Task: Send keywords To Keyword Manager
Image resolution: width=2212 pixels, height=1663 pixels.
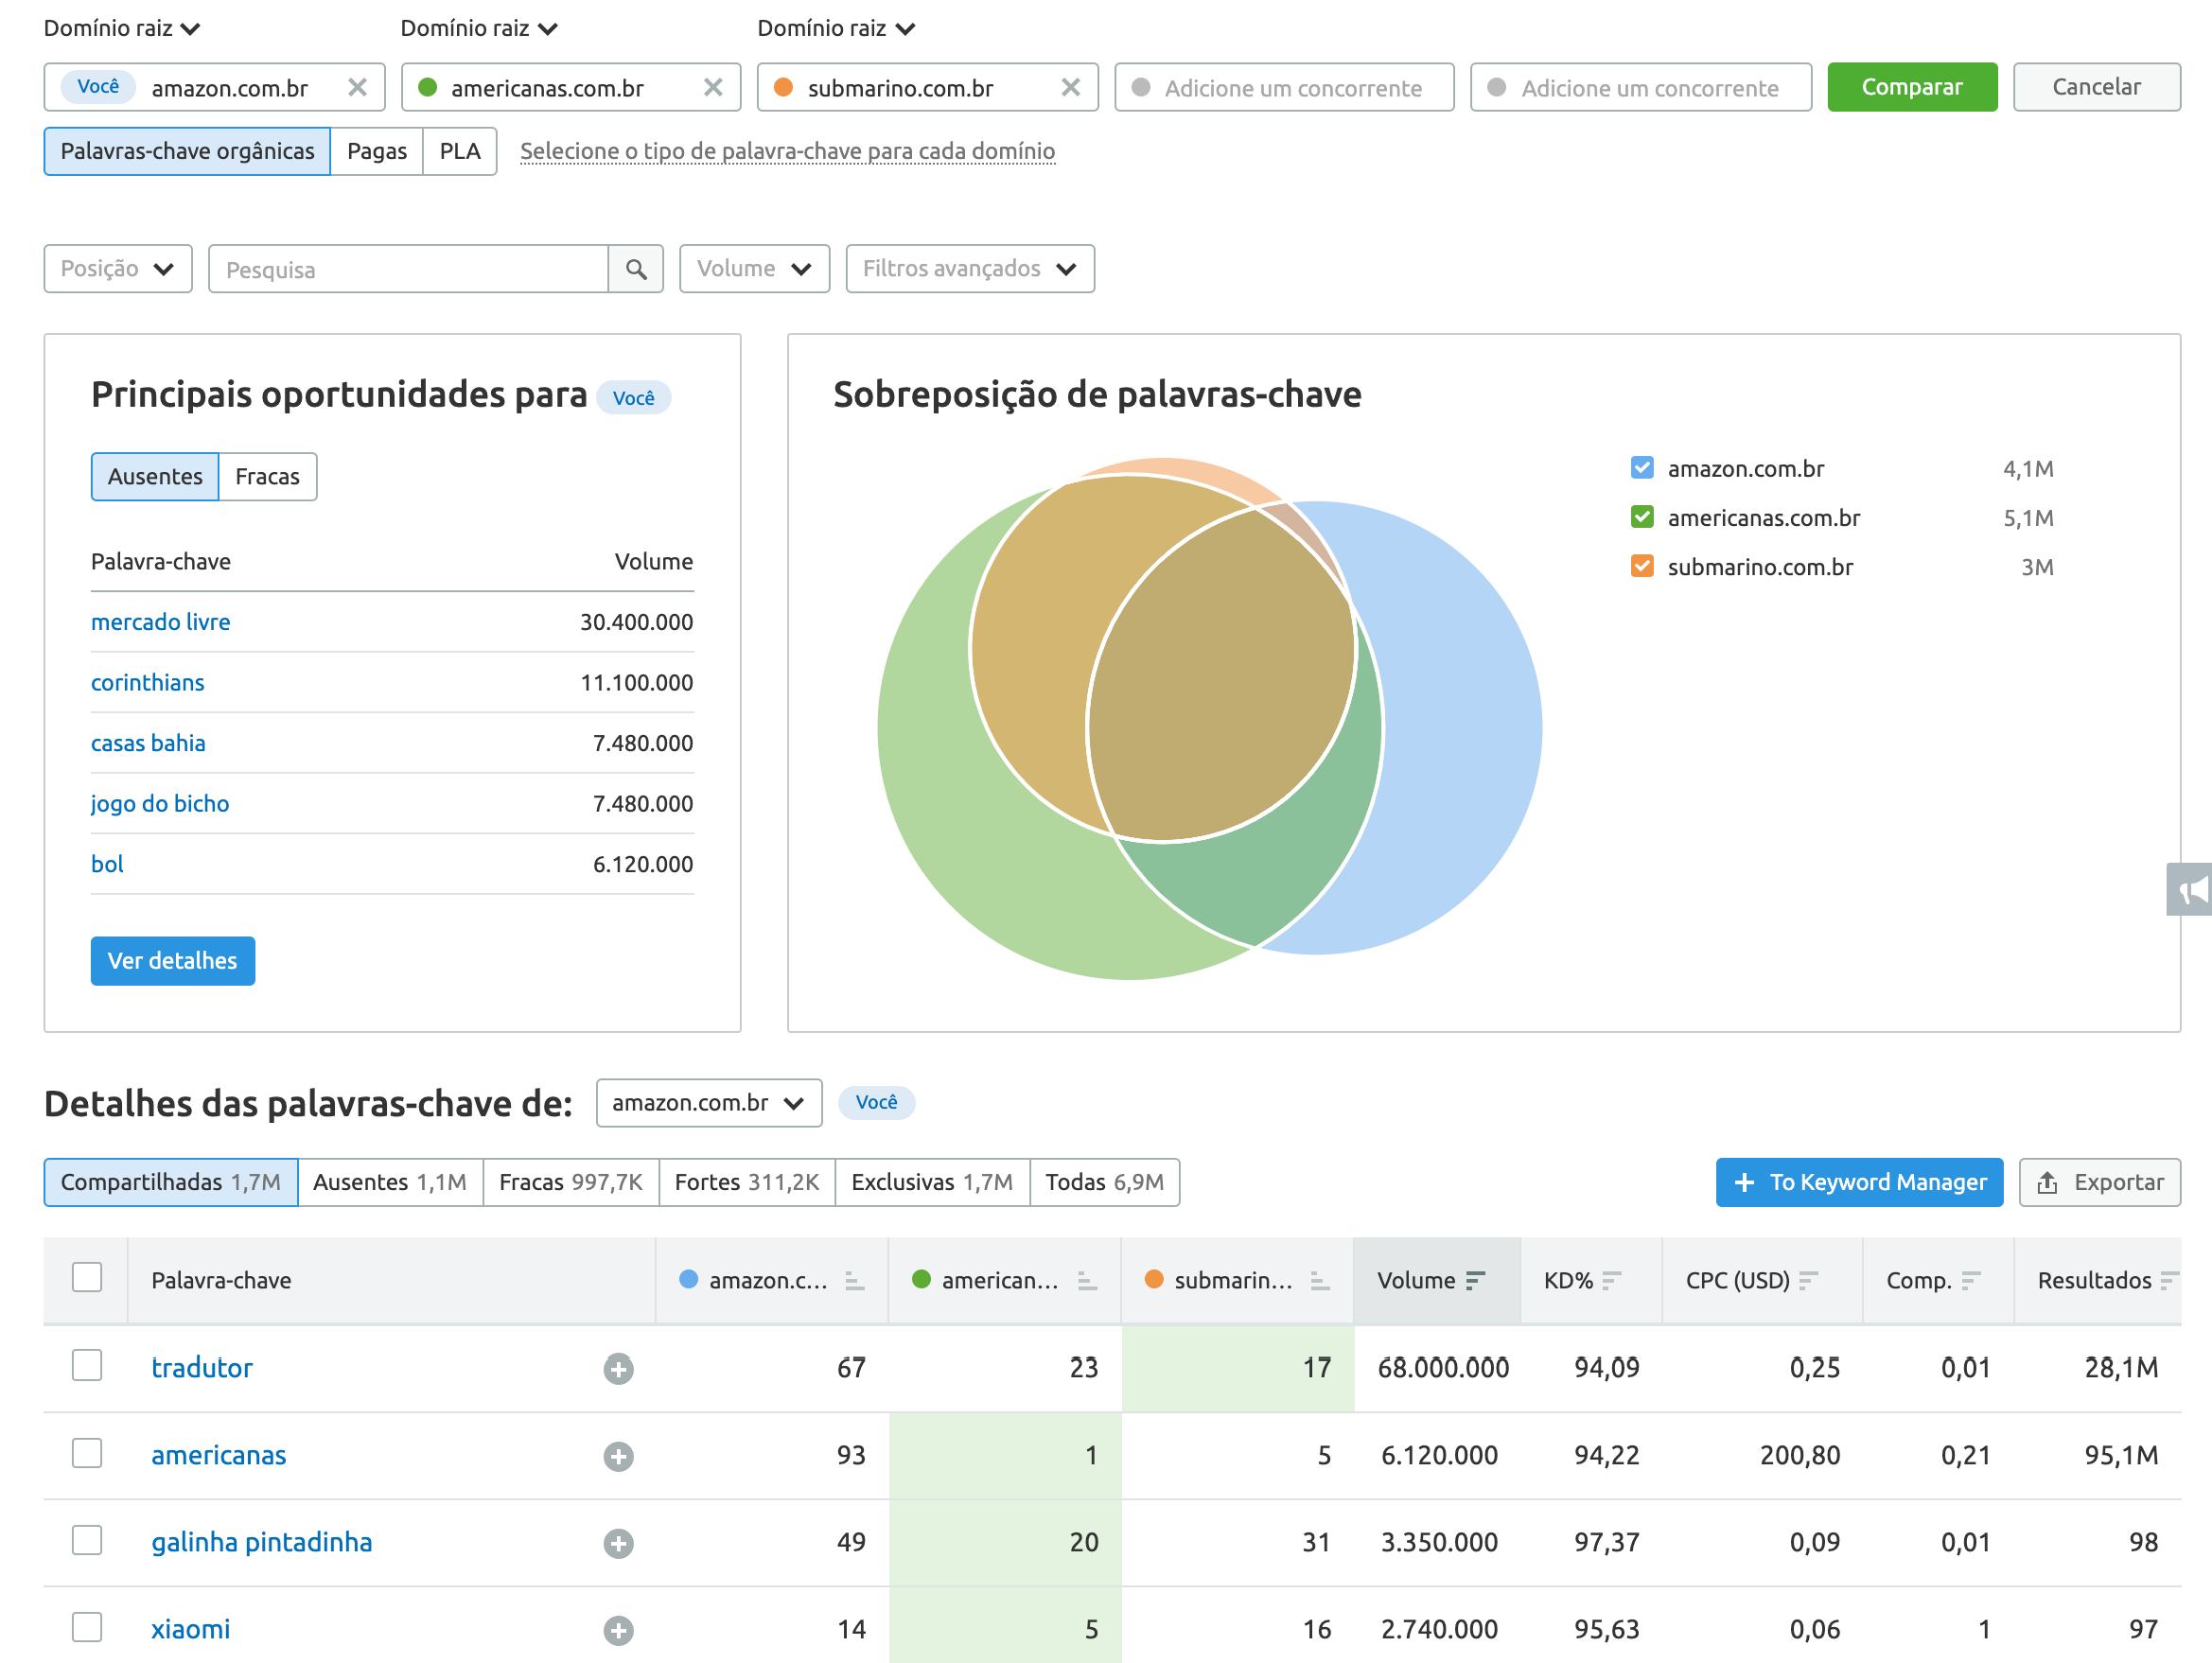Action: [x=1859, y=1182]
